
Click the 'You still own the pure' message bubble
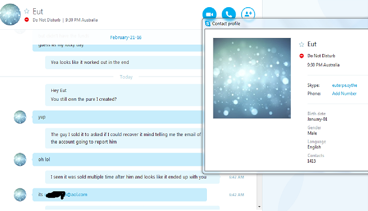tap(124, 95)
